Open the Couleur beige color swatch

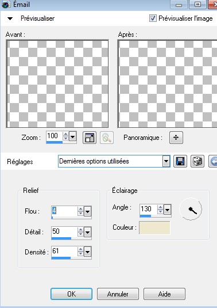pyautogui.click(x=154, y=227)
